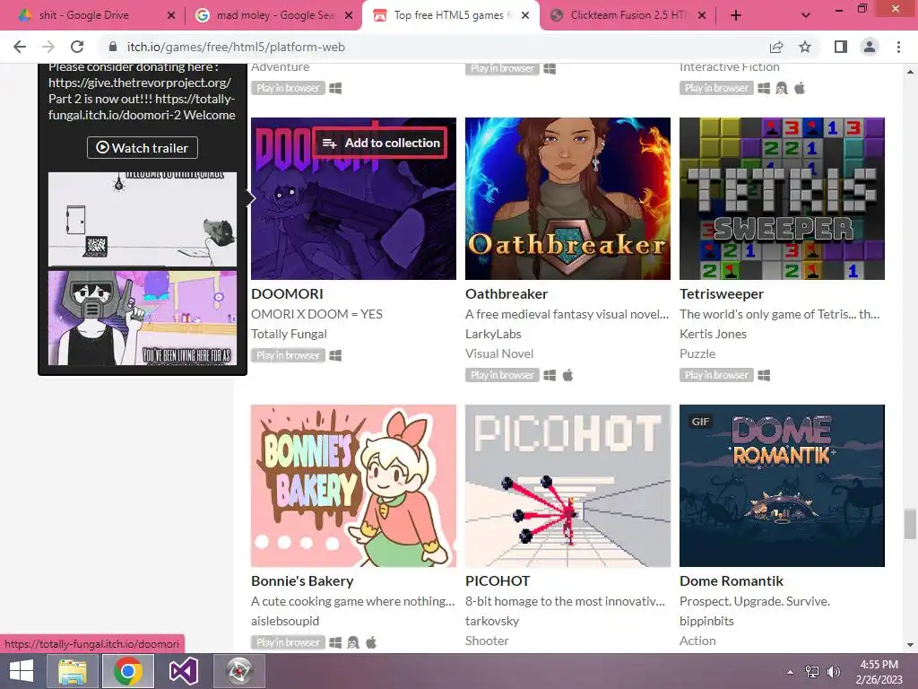Bookmark this page with the star icon
This screenshot has height=689, width=918.
(x=805, y=47)
